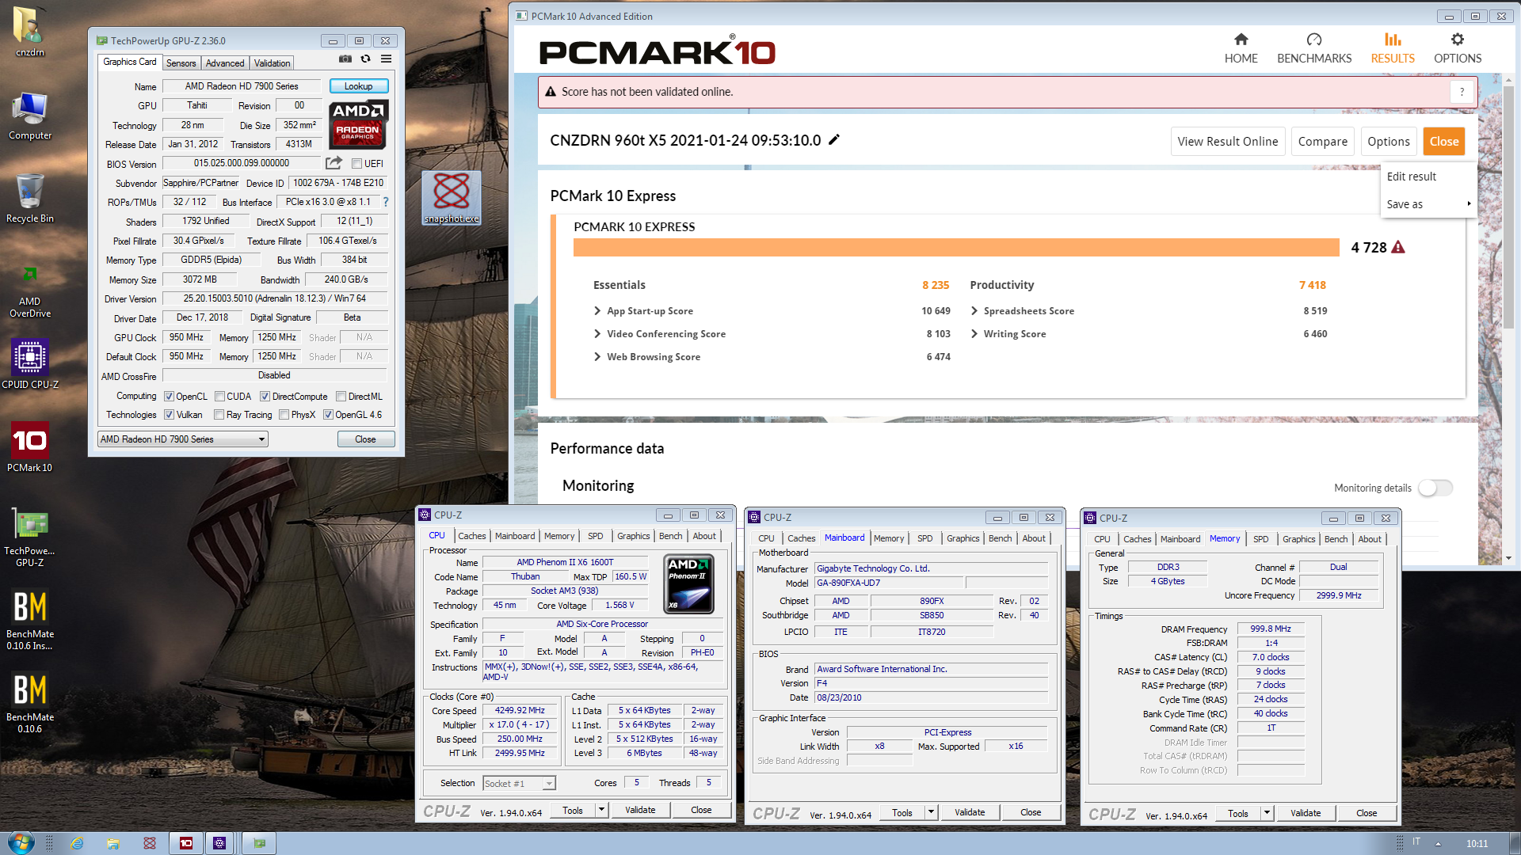1521x855 pixels.
Task: Open the Save as submenu
Action: pos(1428,204)
